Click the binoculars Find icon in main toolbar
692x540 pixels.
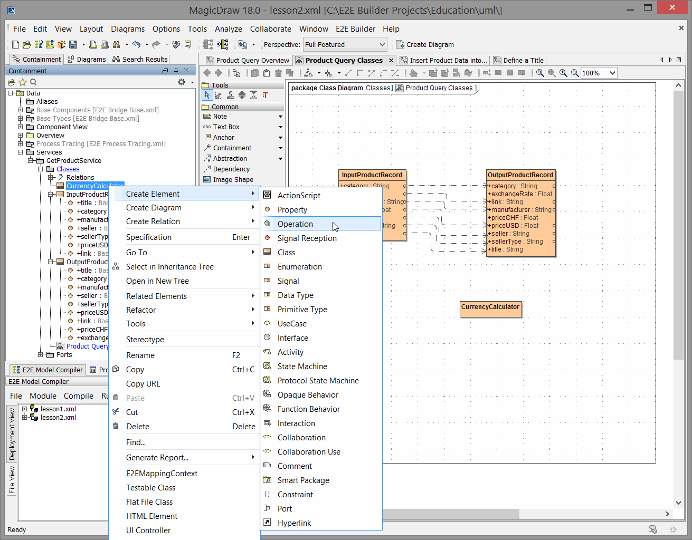coord(116,45)
